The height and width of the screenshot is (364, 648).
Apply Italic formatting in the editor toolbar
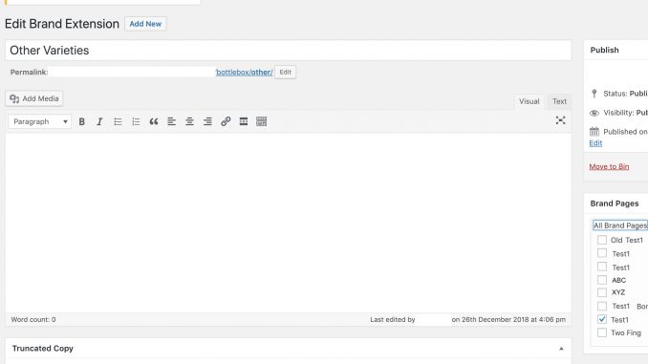[x=99, y=121]
